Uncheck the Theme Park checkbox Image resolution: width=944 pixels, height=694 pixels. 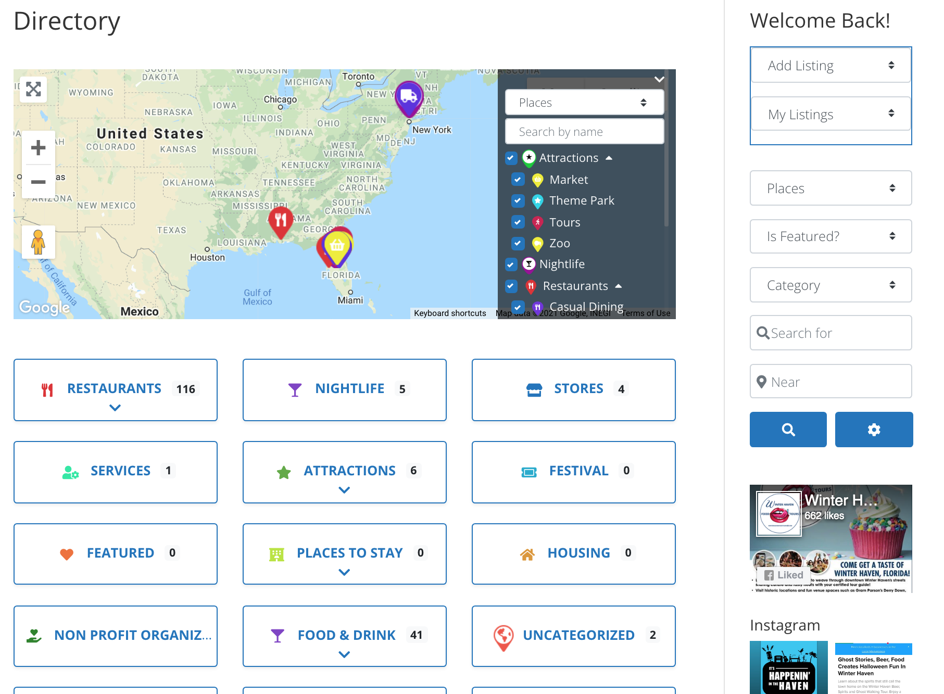[x=518, y=201]
